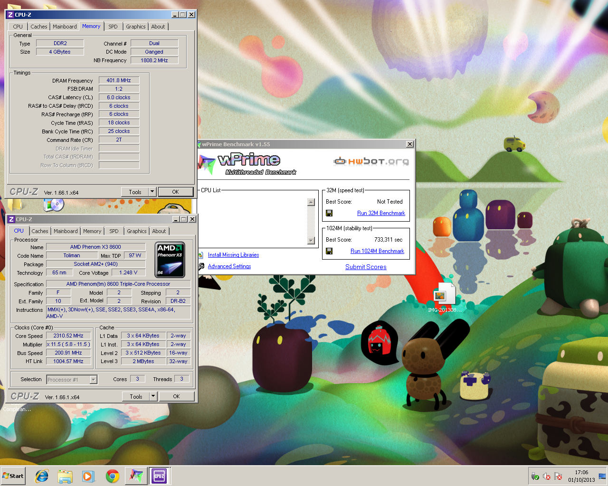Save 32M score floppy disk icon
The image size is (608, 486).
(329, 213)
